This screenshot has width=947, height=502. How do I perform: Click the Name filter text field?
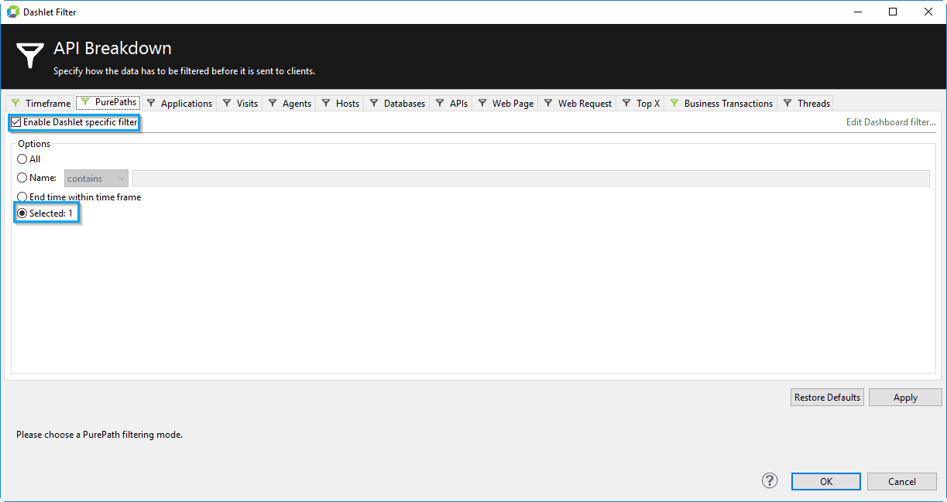coord(530,179)
